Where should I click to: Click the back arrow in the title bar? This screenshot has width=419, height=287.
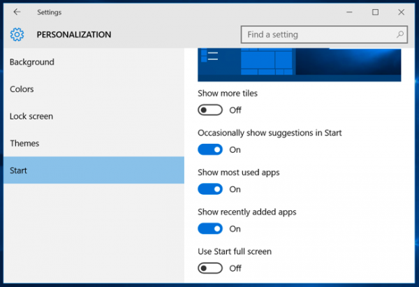pyautogui.click(x=17, y=12)
